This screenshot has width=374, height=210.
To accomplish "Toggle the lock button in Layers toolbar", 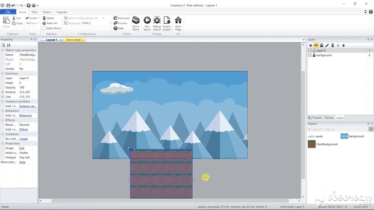I will [x=322, y=45].
